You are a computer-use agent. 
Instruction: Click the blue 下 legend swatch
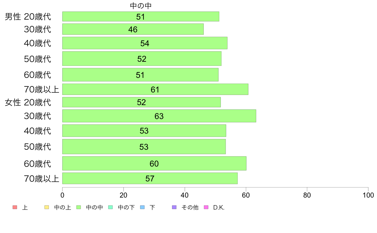[x=142, y=207]
